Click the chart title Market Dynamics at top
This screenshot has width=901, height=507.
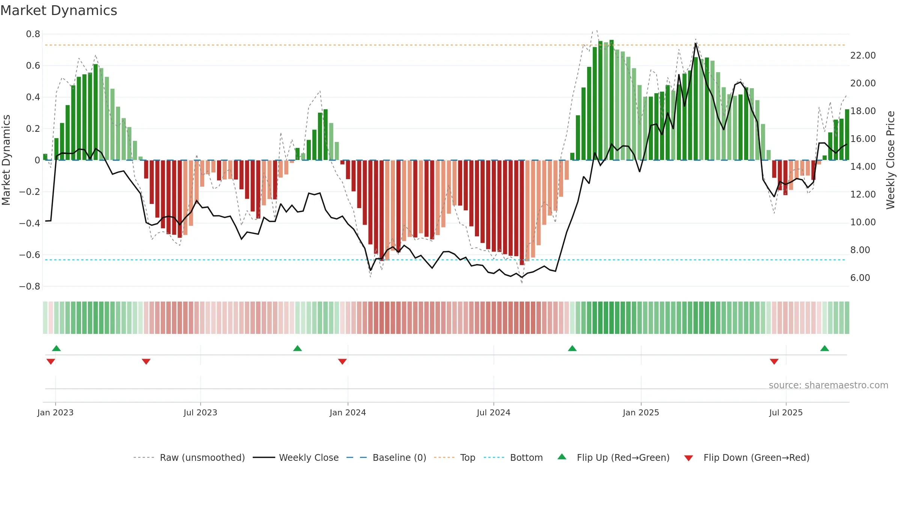pos(59,11)
